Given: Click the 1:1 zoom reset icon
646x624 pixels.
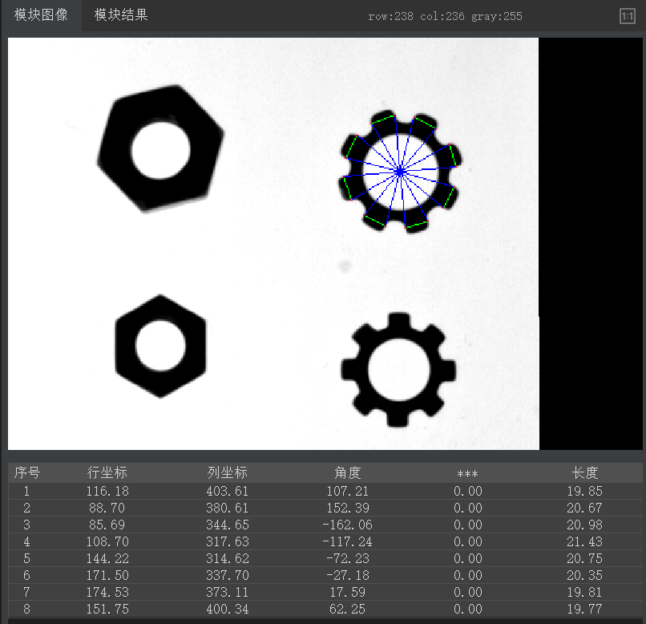Looking at the screenshot, I should (x=627, y=17).
